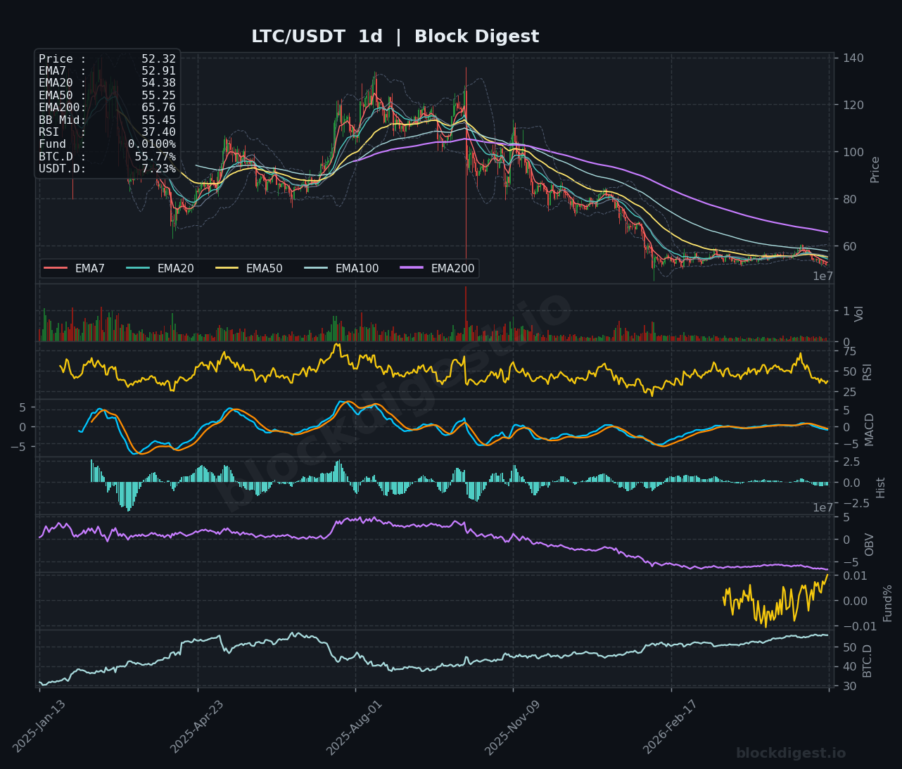Screen dimensions: 902x769
Task: Click the 2025-Aug-01 date label
Action: click(x=355, y=728)
